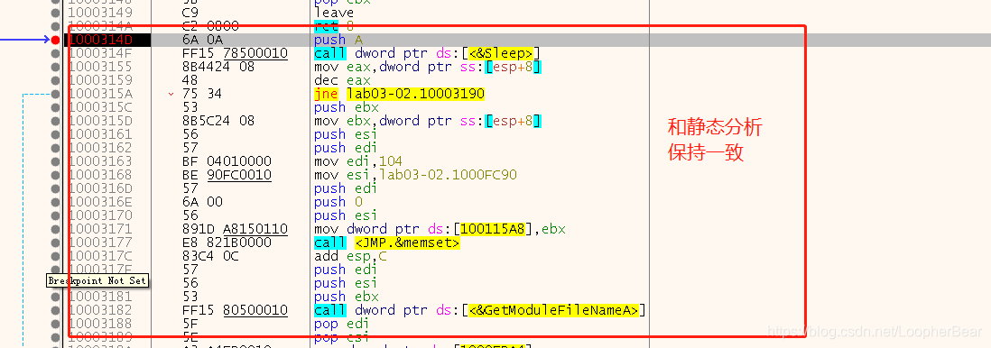Click opcode bytes BF 04010000
Screen dimensions: 991x348
[x=227, y=161]
